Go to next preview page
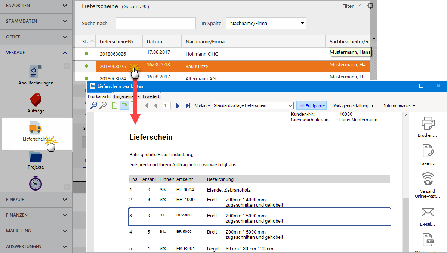447x253 pixels. pos(178,106)
